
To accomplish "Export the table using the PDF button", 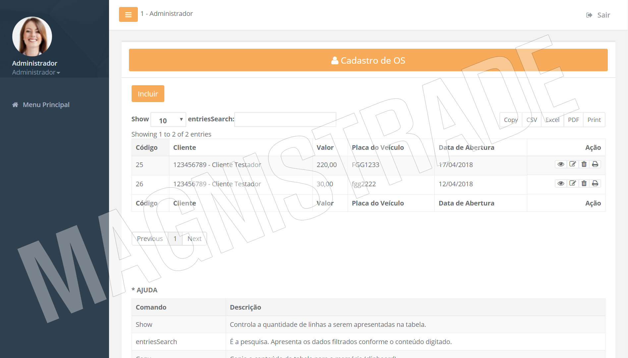I will pos(573,120).
